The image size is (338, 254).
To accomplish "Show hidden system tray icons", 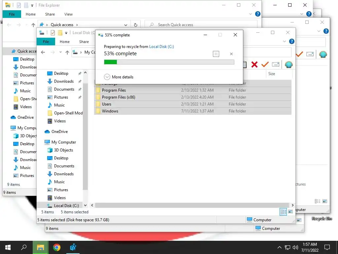I will click(279, 247).
